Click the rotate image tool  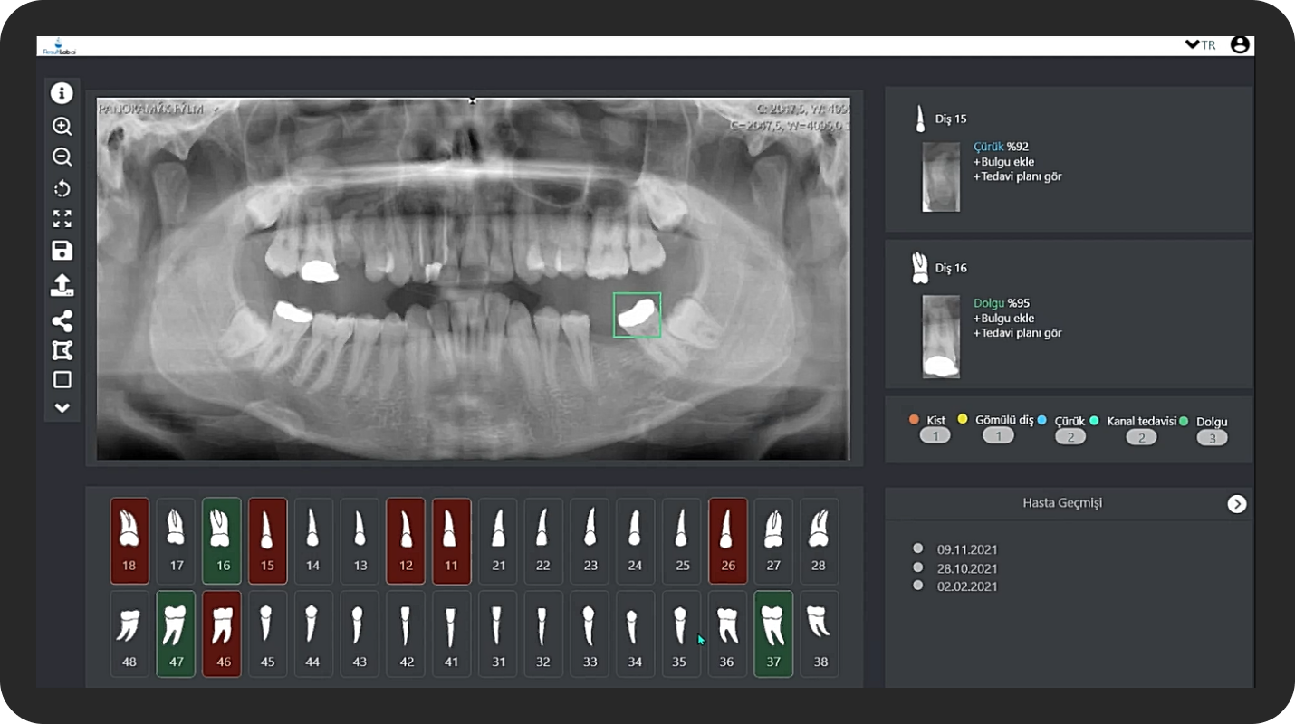pyautogui.click(x=62, y=188)
